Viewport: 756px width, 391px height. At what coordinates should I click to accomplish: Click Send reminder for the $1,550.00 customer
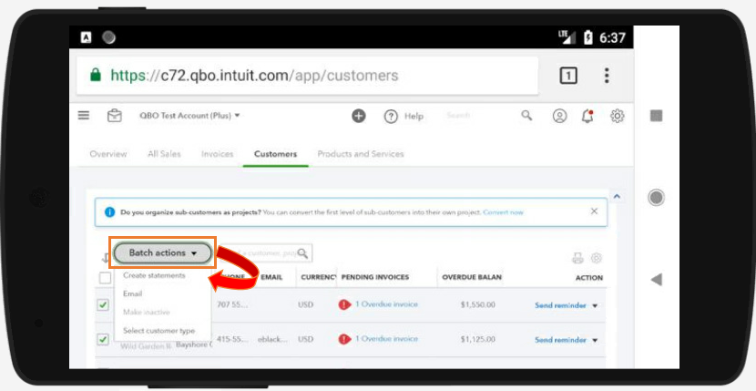coord(560,305)
